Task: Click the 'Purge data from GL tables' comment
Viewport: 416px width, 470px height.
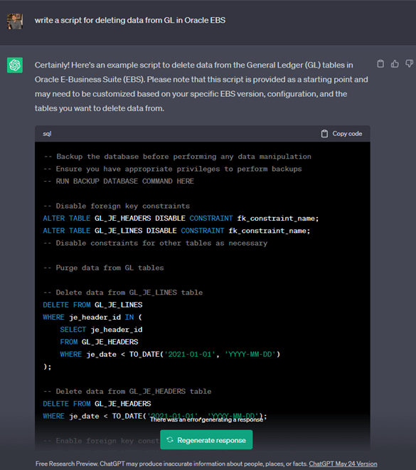Action: 104,268
